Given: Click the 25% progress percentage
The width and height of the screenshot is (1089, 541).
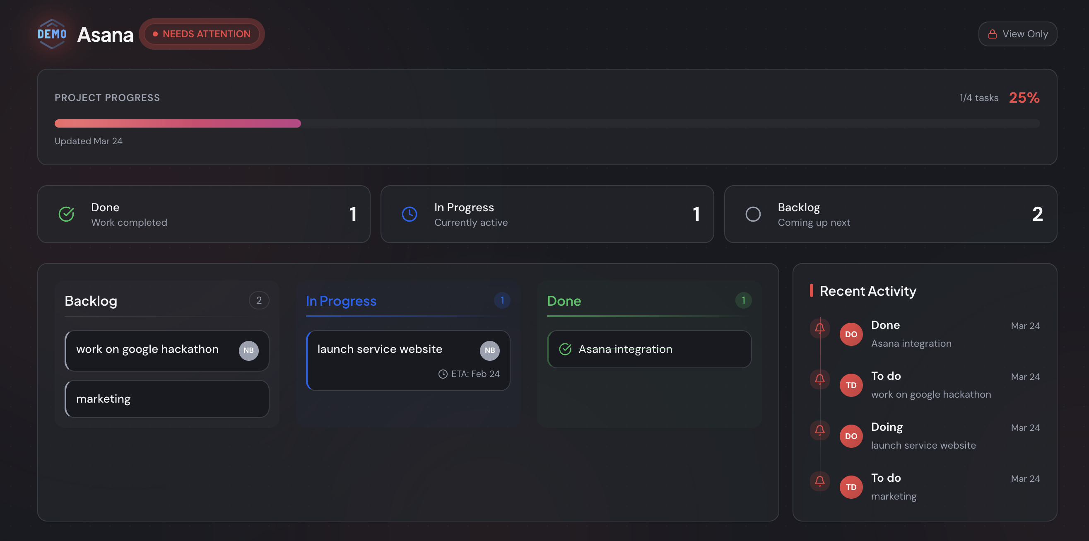Looking at the screenshot, I should [1024, 98].
